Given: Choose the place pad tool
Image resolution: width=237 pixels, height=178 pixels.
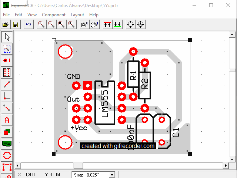Looking at the screenshot, I should [7, 60].
